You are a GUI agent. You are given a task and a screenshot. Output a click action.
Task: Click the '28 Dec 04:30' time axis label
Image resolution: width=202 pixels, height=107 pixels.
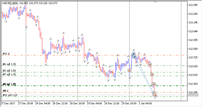coord(43,104)
